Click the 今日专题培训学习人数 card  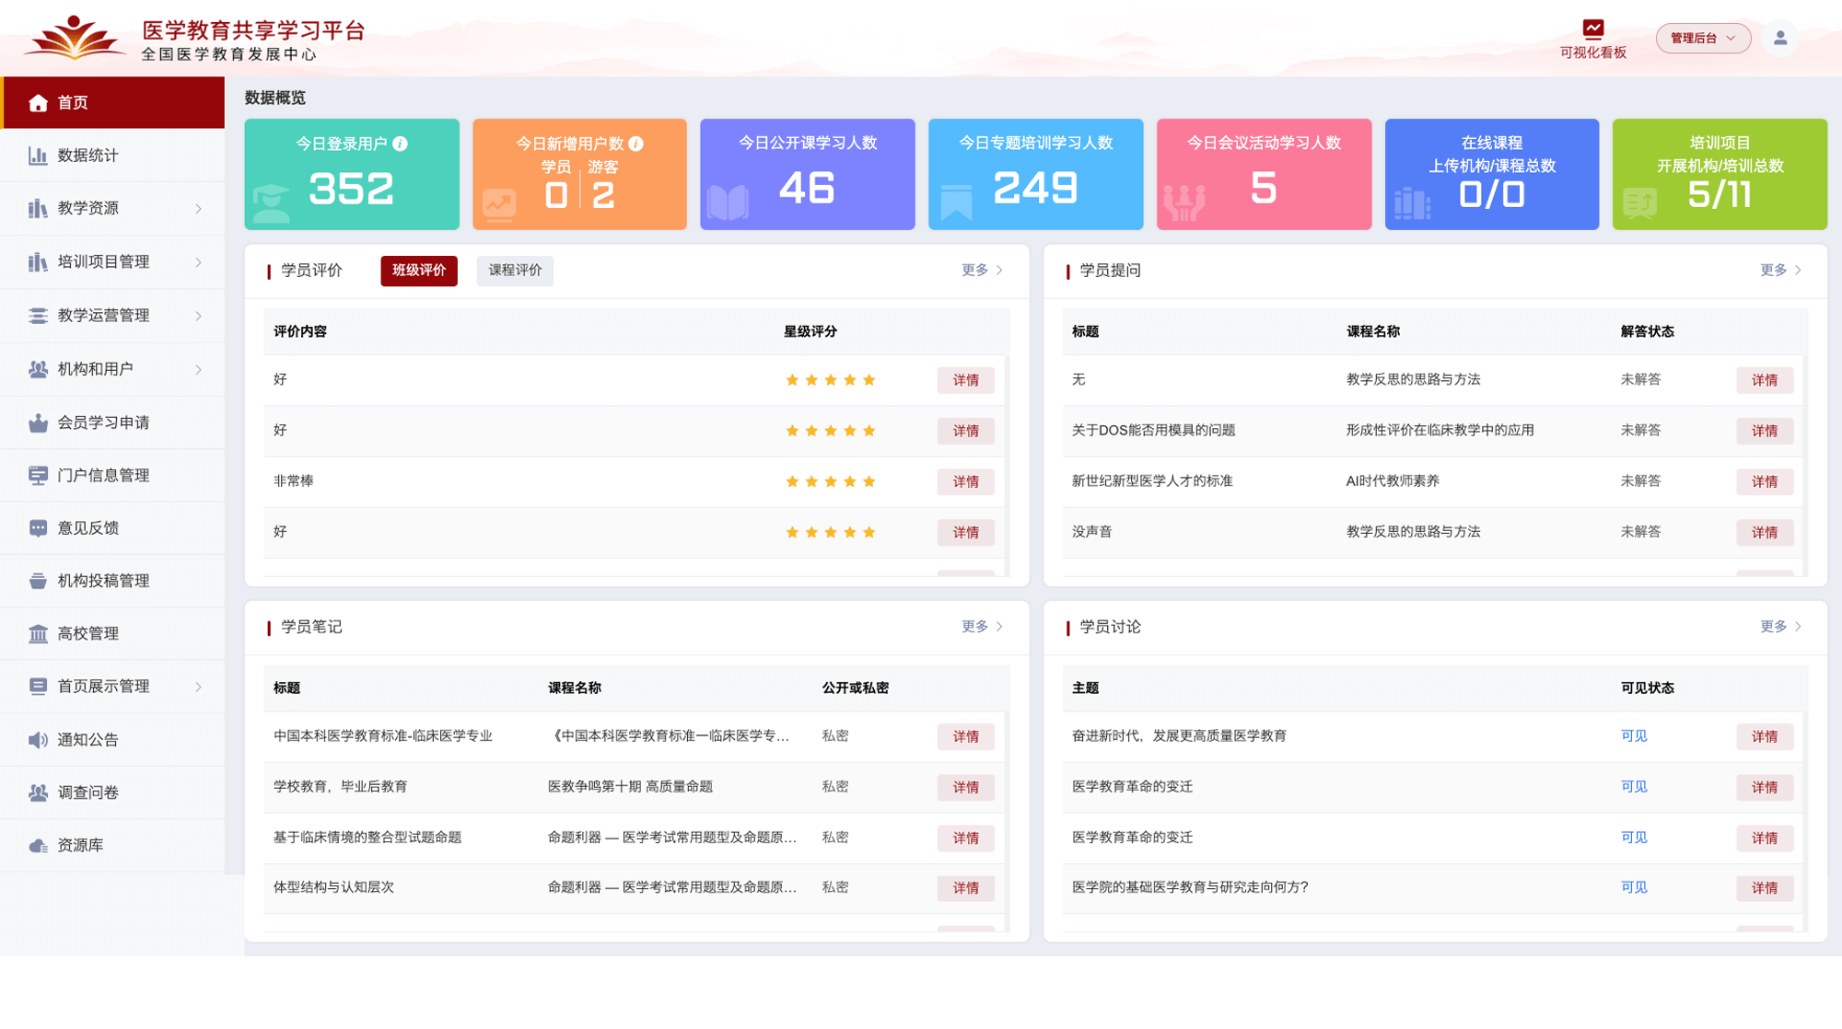click(x=1035, y=174)
